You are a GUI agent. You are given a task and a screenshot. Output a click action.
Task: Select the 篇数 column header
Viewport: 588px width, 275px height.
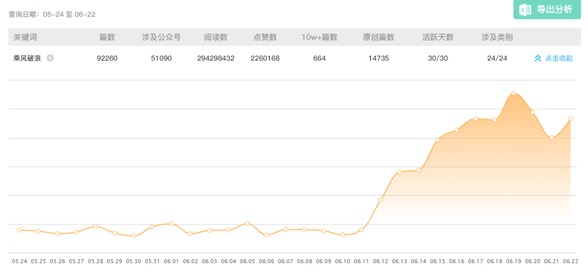[x=107, y=37]
